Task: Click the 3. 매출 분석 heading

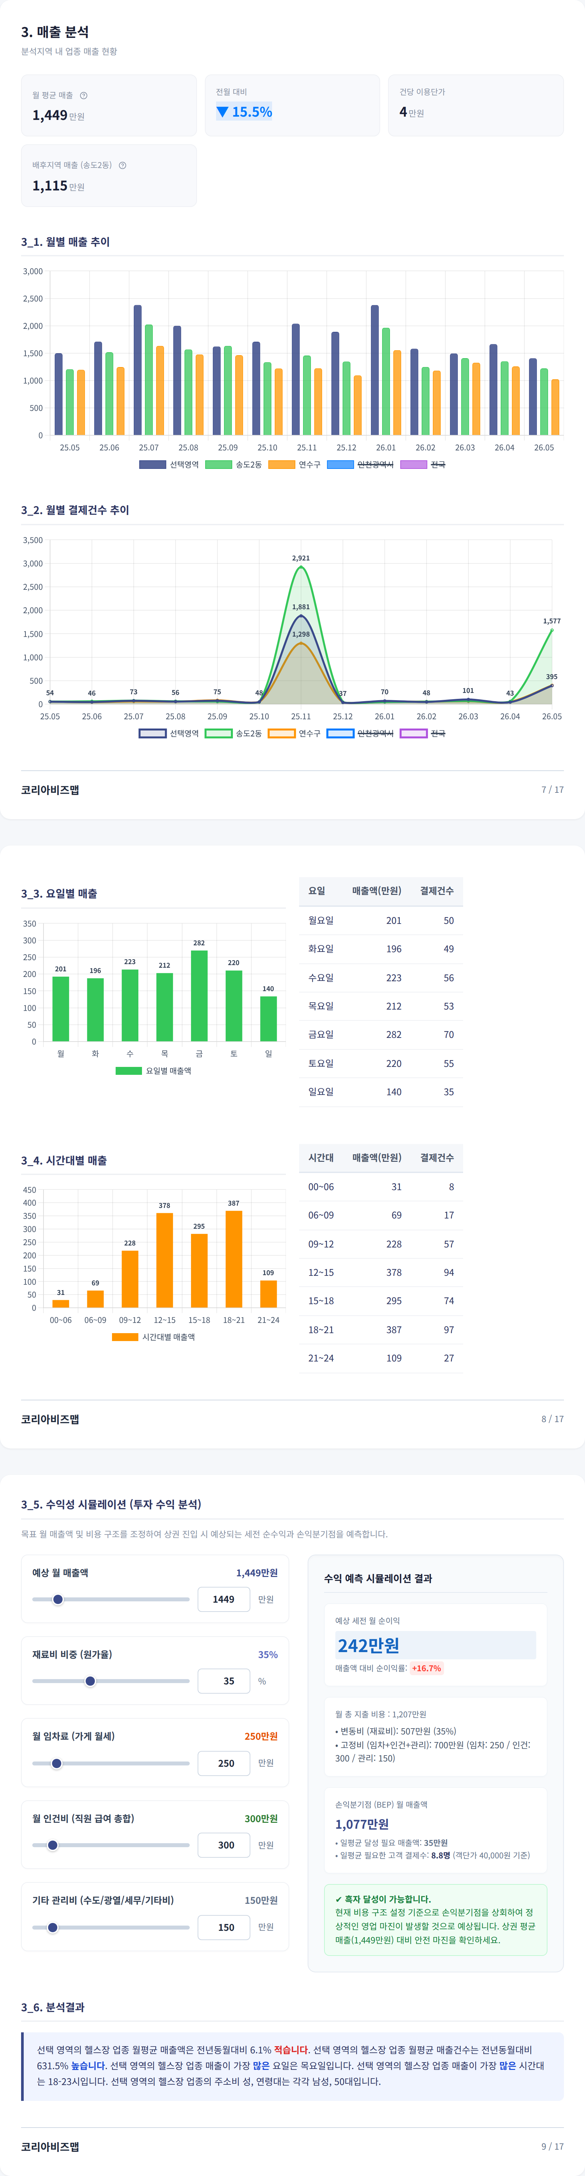Action: 55,32
